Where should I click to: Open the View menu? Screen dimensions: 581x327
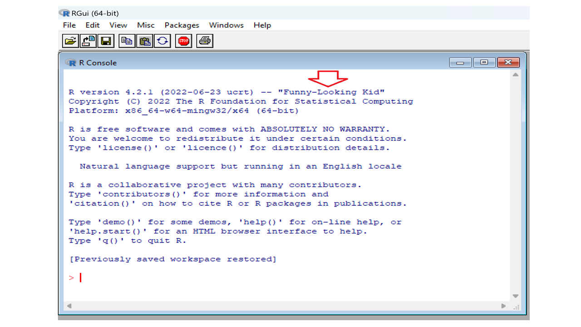pos(118,25)
